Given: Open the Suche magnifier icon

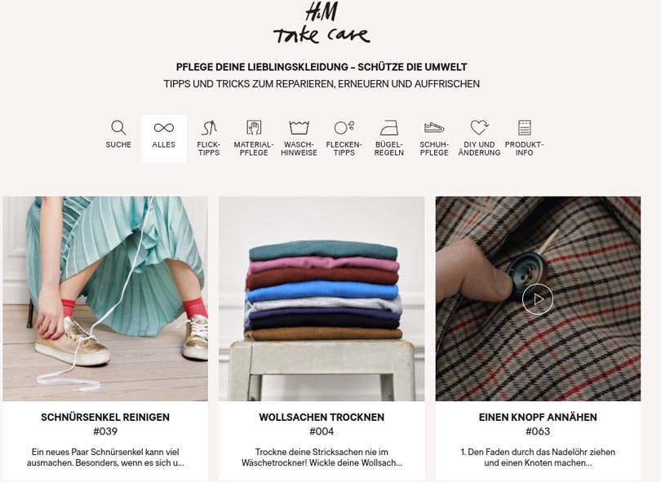Looking at the screenshot, I should [x=118, y=128].
